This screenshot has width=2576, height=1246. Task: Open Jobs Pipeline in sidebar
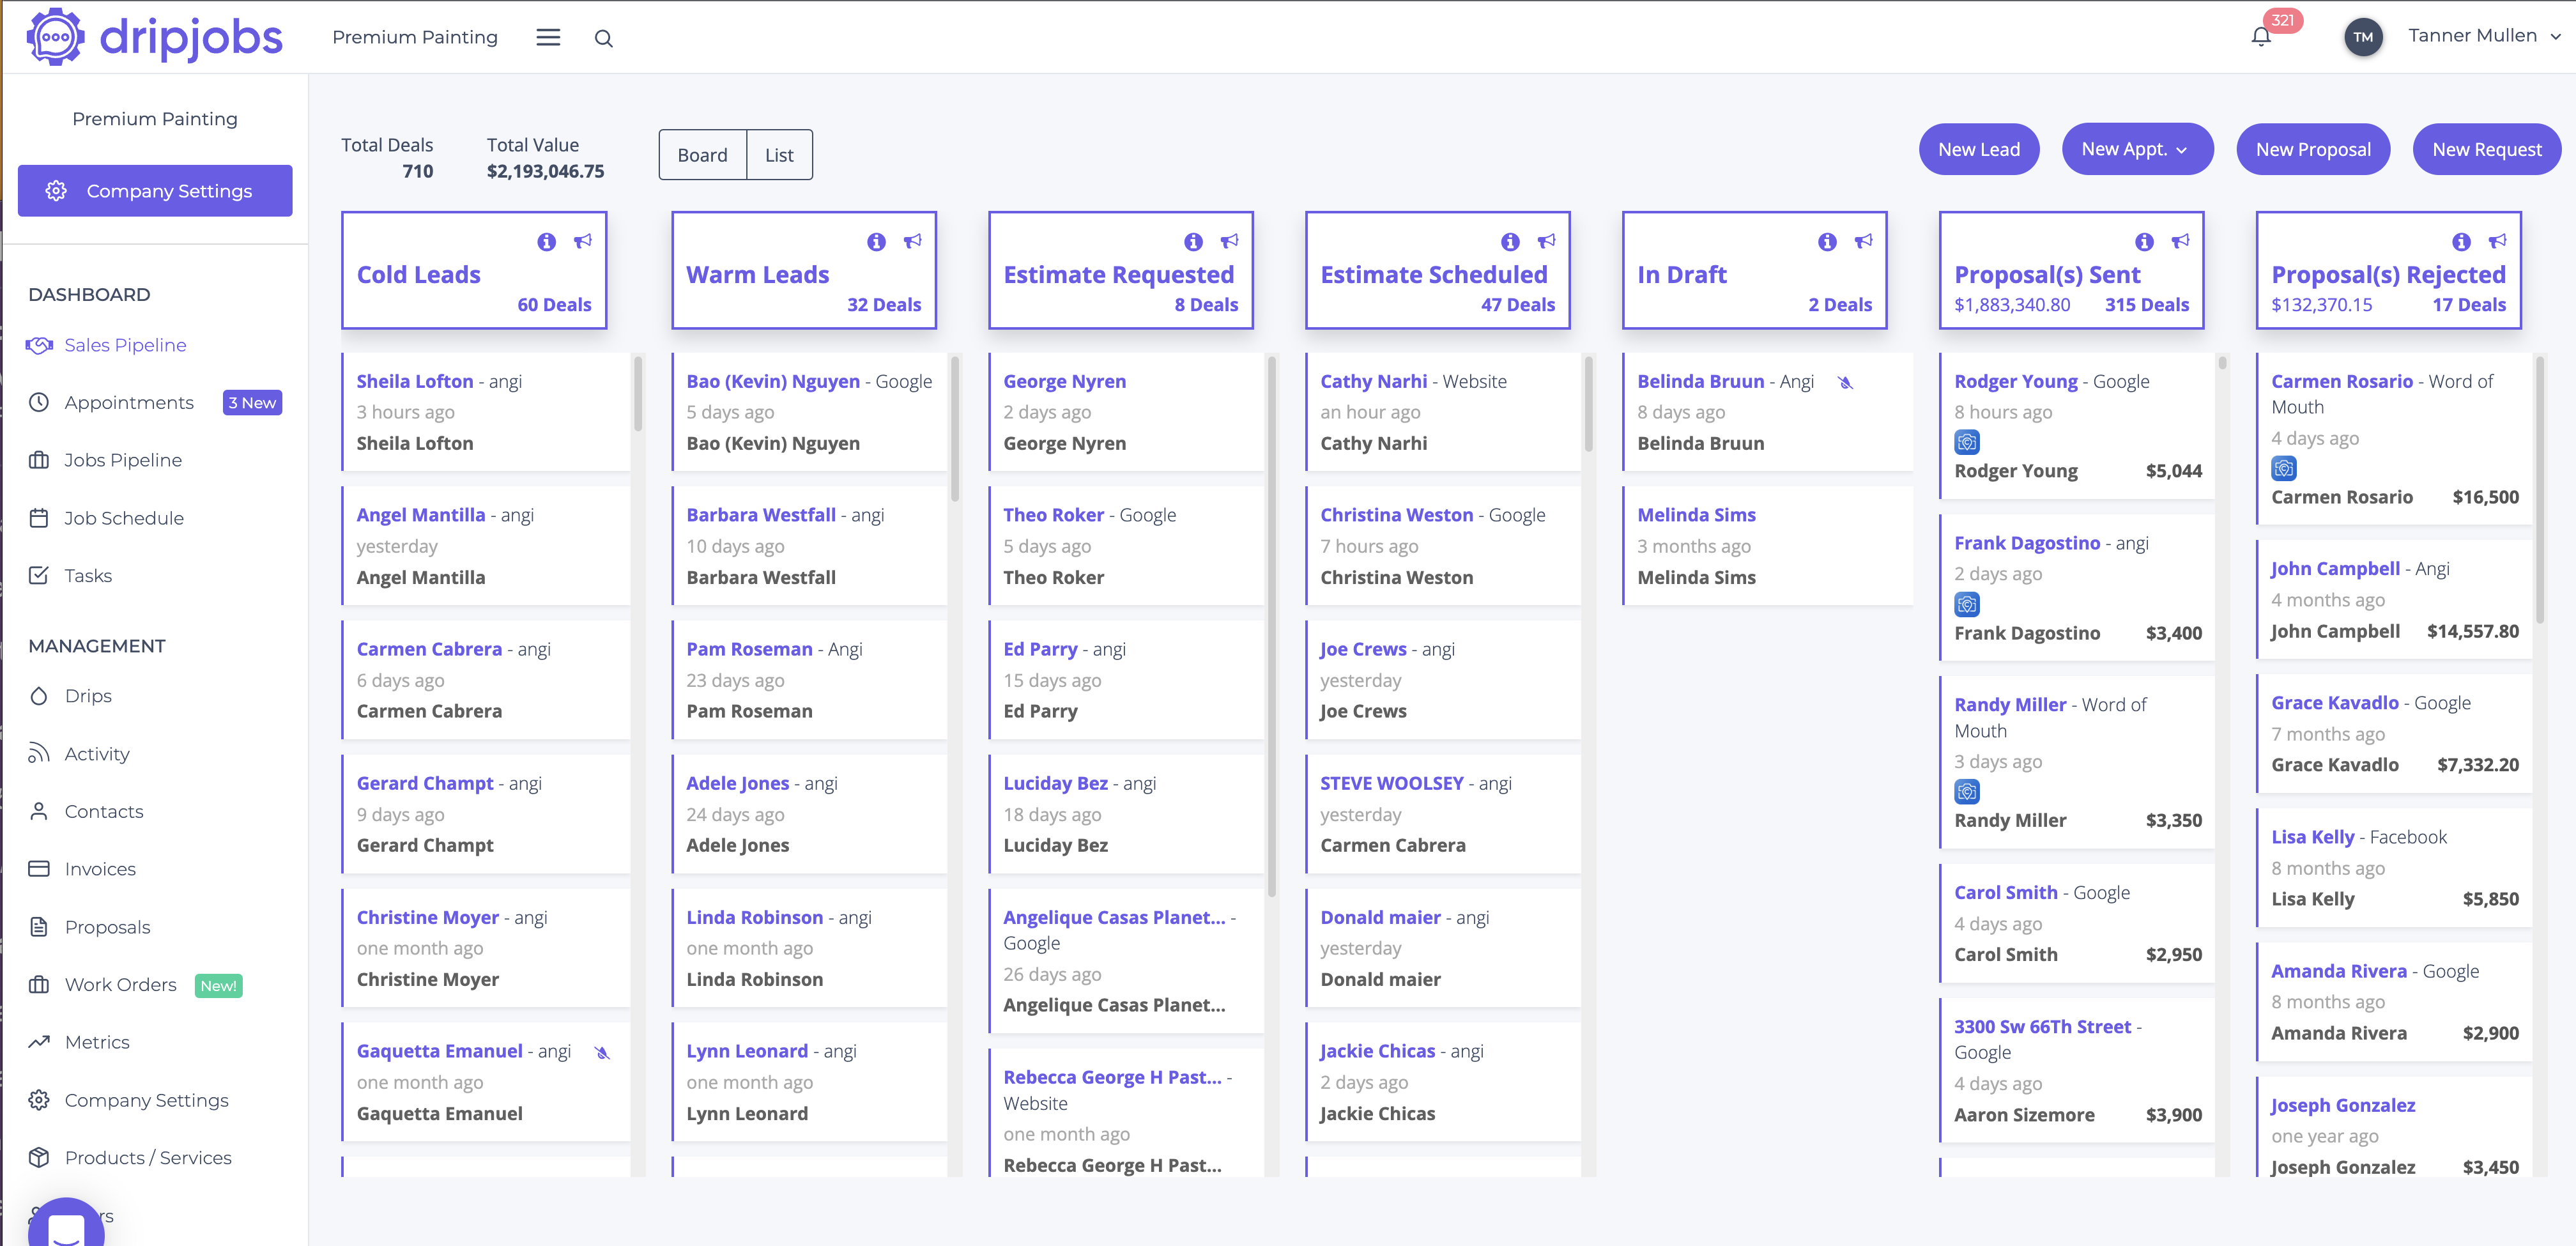tap(123, 460)
